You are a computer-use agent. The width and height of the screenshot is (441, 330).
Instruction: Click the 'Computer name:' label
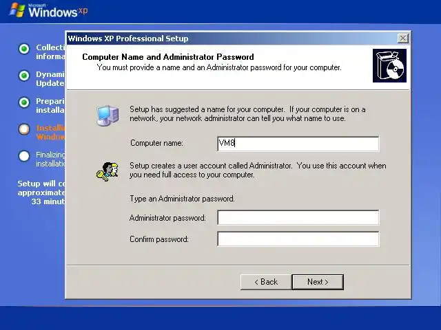pyautogui.click(x=156, y=143)
